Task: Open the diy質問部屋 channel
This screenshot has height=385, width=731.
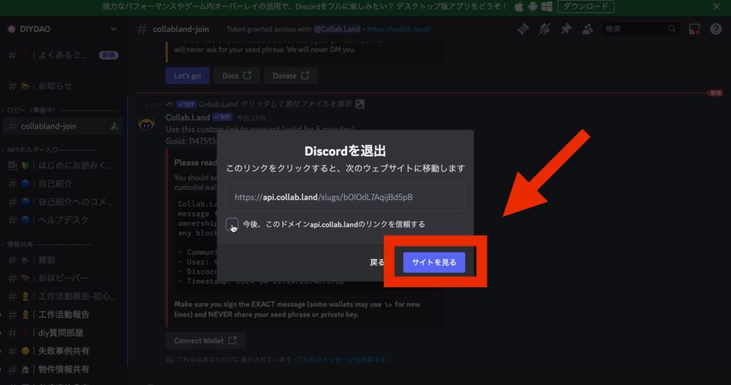Action: tap(63, 333)
